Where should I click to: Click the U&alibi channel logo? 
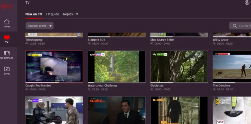[97, 101]
